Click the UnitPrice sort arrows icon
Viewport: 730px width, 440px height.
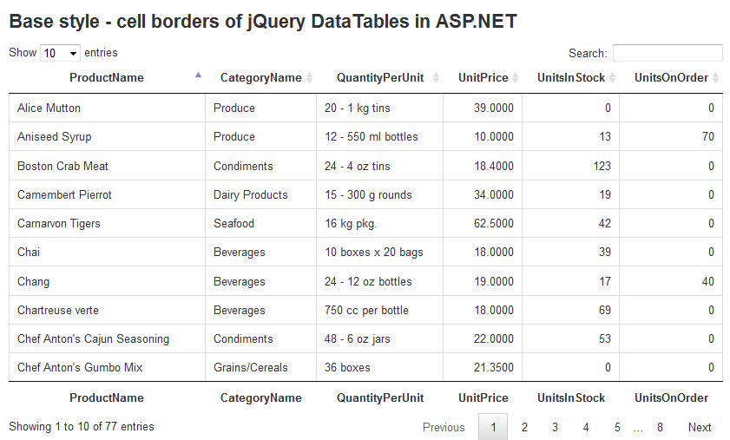[x=515, y=78]
